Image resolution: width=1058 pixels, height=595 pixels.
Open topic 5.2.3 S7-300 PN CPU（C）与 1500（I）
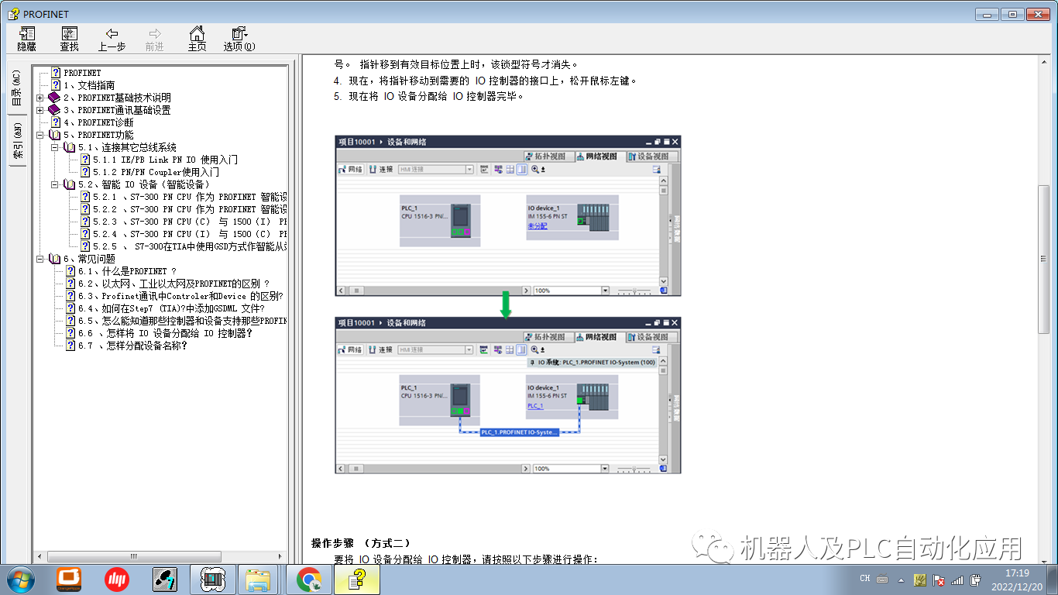point(190,222)
